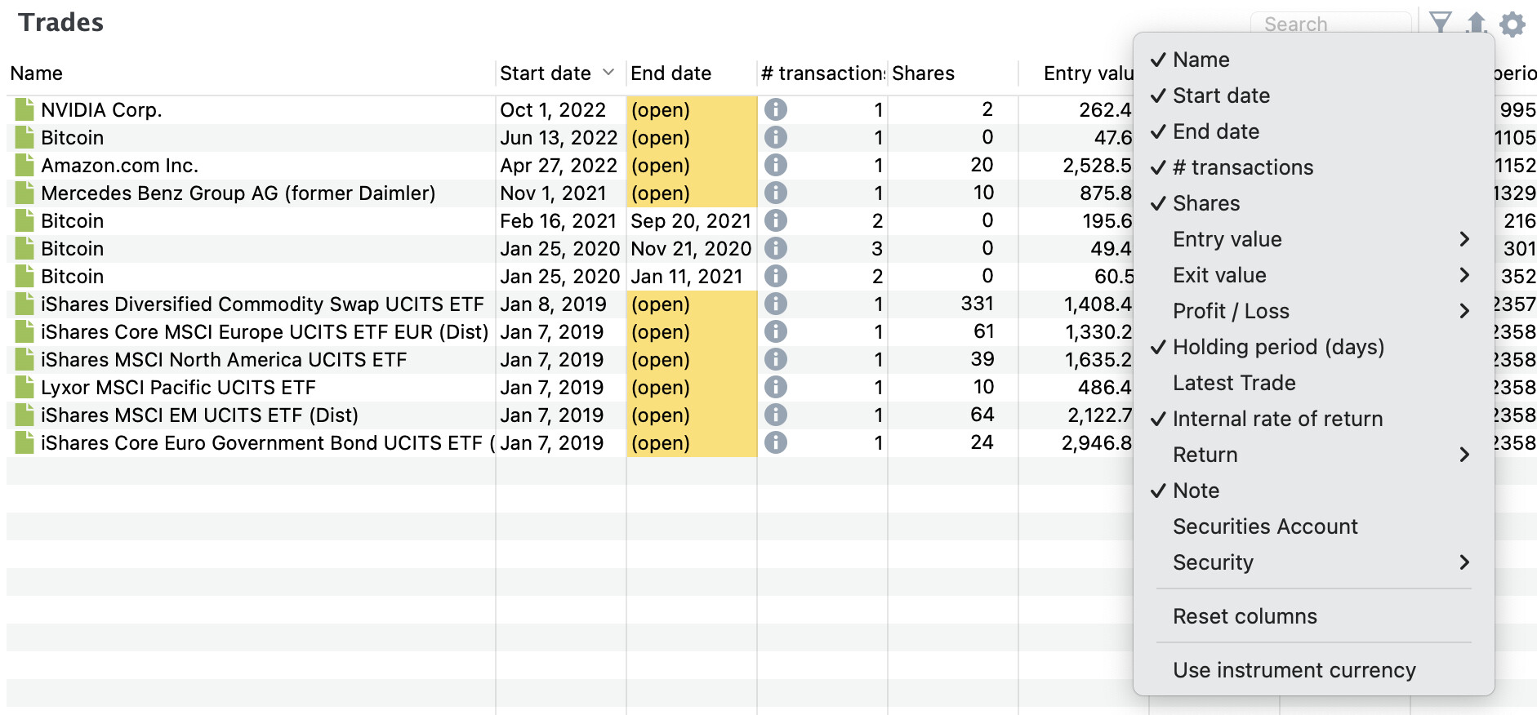Sort by # transactions column header
Viewport: 1537px width, 715px height.
[x=822, y=73]
